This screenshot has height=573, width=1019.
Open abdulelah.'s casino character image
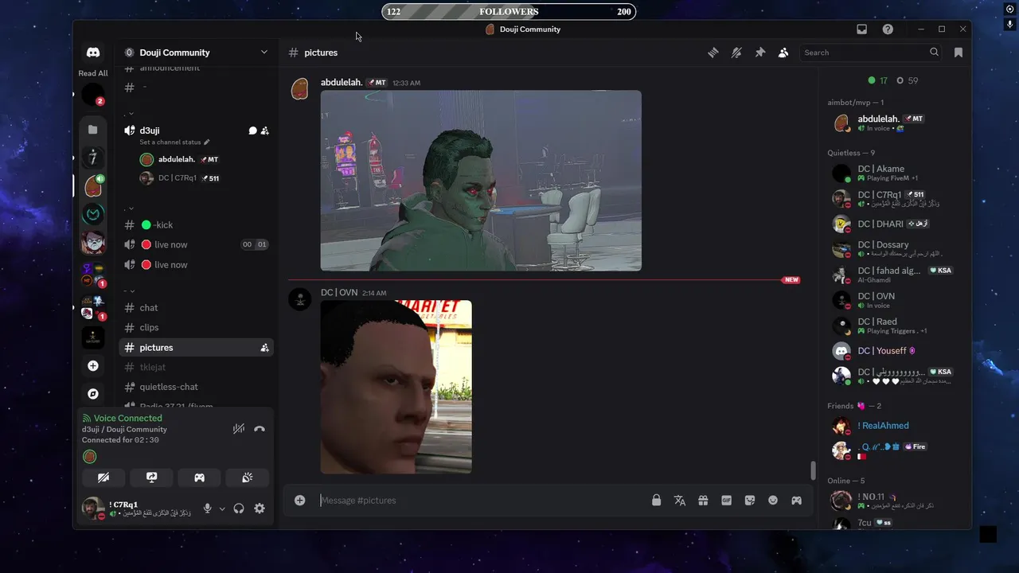click(481, 181)
